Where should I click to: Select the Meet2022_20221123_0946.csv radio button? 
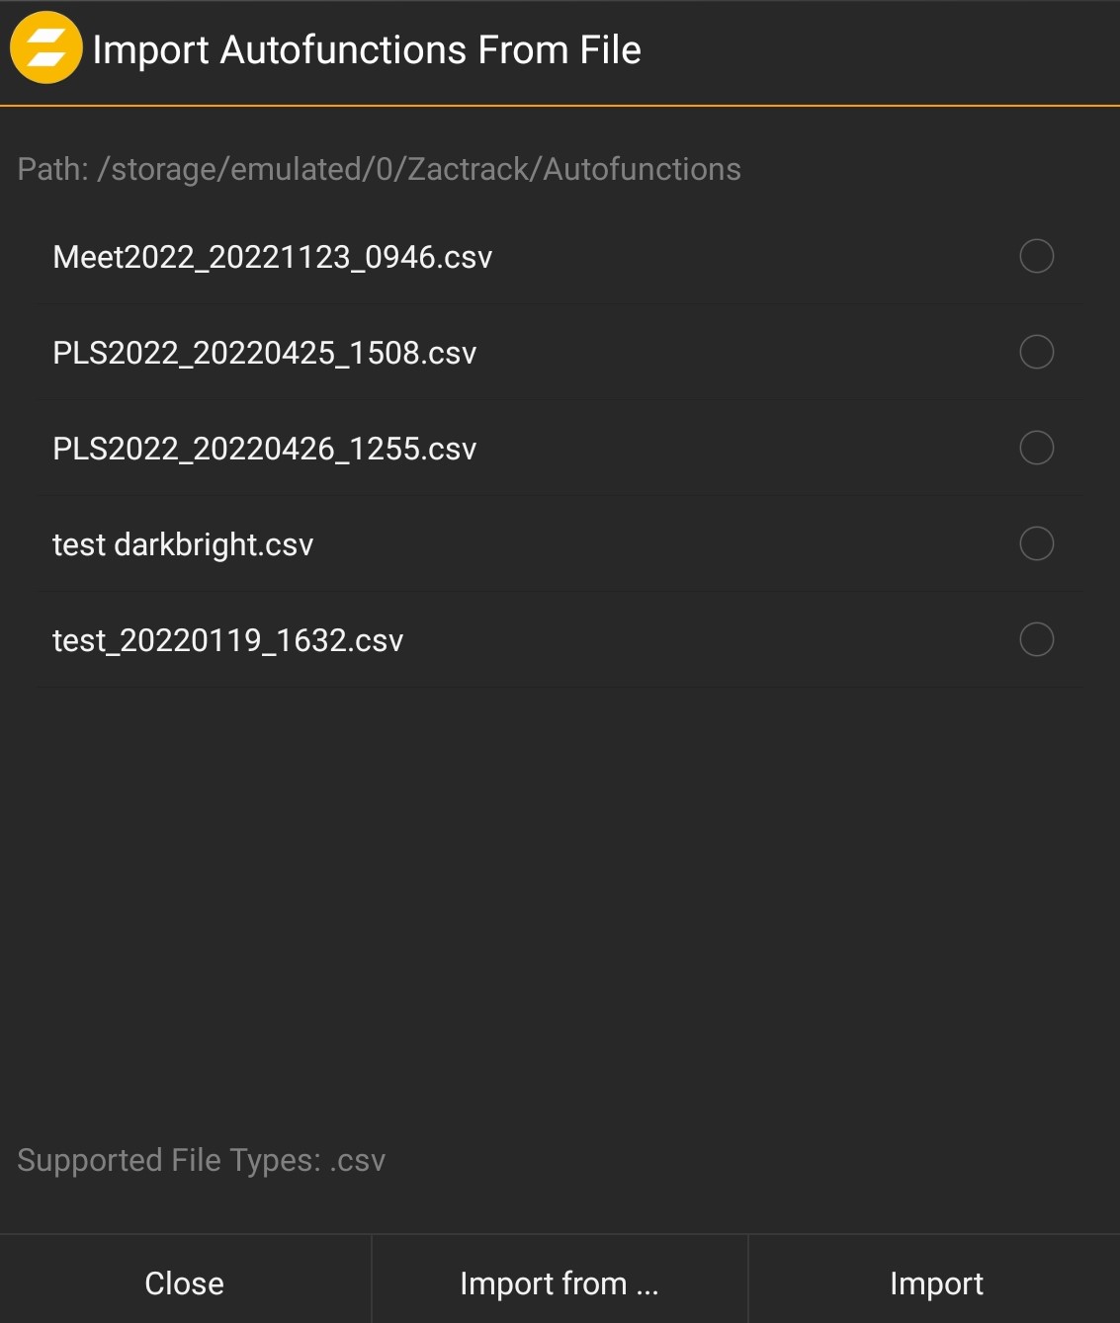click(1036, 257)
